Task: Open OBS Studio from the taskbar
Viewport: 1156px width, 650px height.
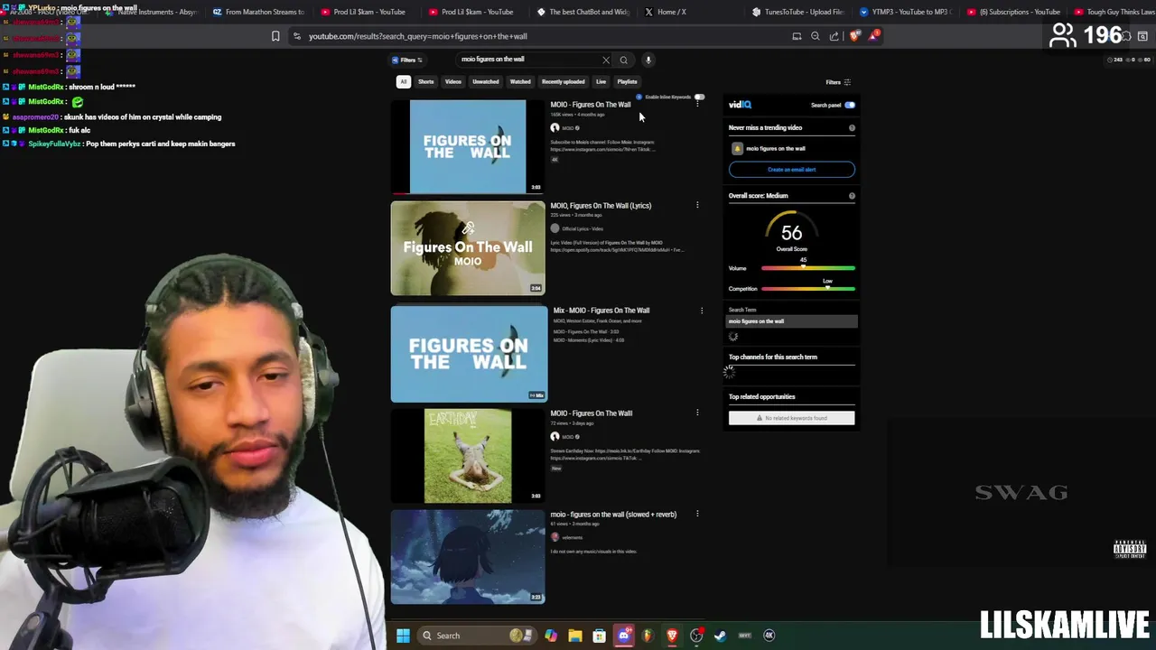Action: click(x=696, y=636)
